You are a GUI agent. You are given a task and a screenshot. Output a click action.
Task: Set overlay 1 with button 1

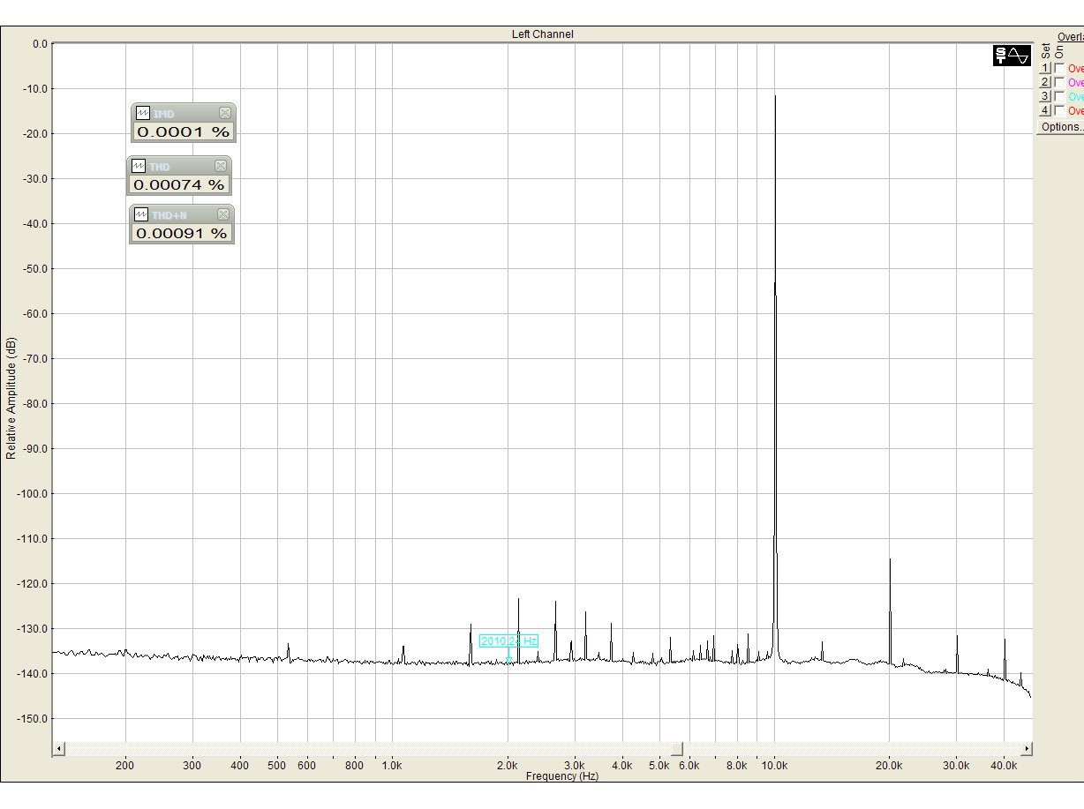coord(1045,68)
